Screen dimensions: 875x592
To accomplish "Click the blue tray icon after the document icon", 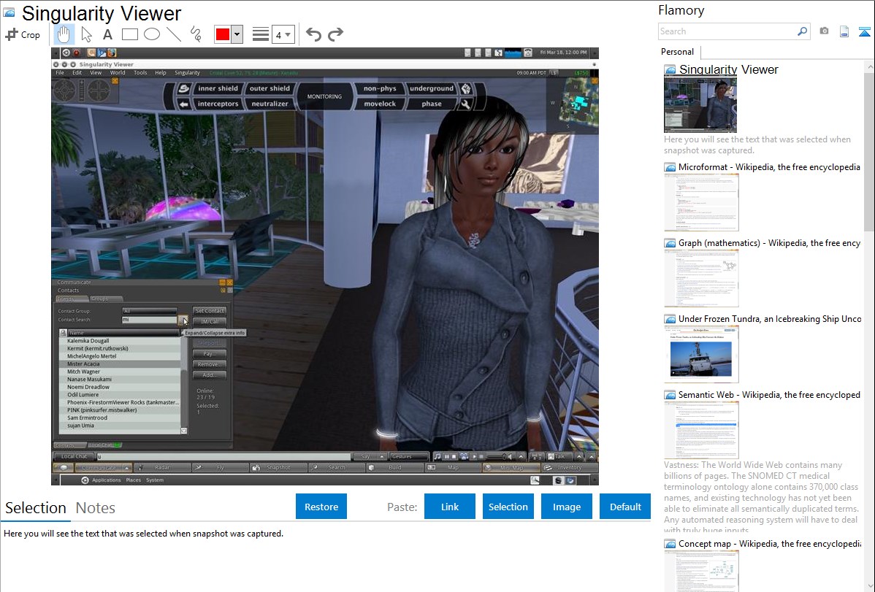I will pyautogui.click(x=864, y=32).
